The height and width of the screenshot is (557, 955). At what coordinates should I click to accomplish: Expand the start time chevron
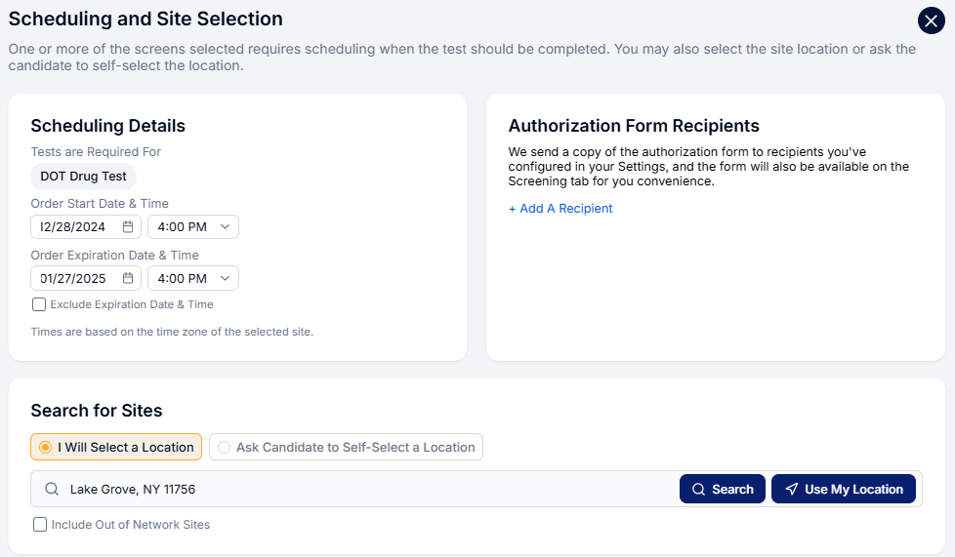click(225, 227)
